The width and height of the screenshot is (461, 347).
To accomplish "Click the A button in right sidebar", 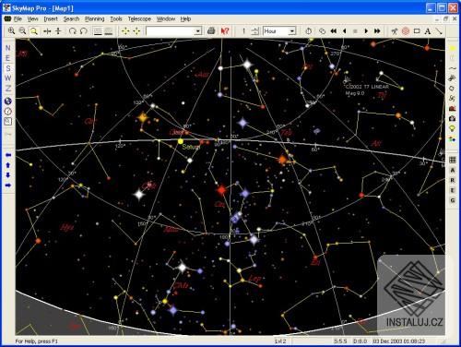I will click(452, 170).
